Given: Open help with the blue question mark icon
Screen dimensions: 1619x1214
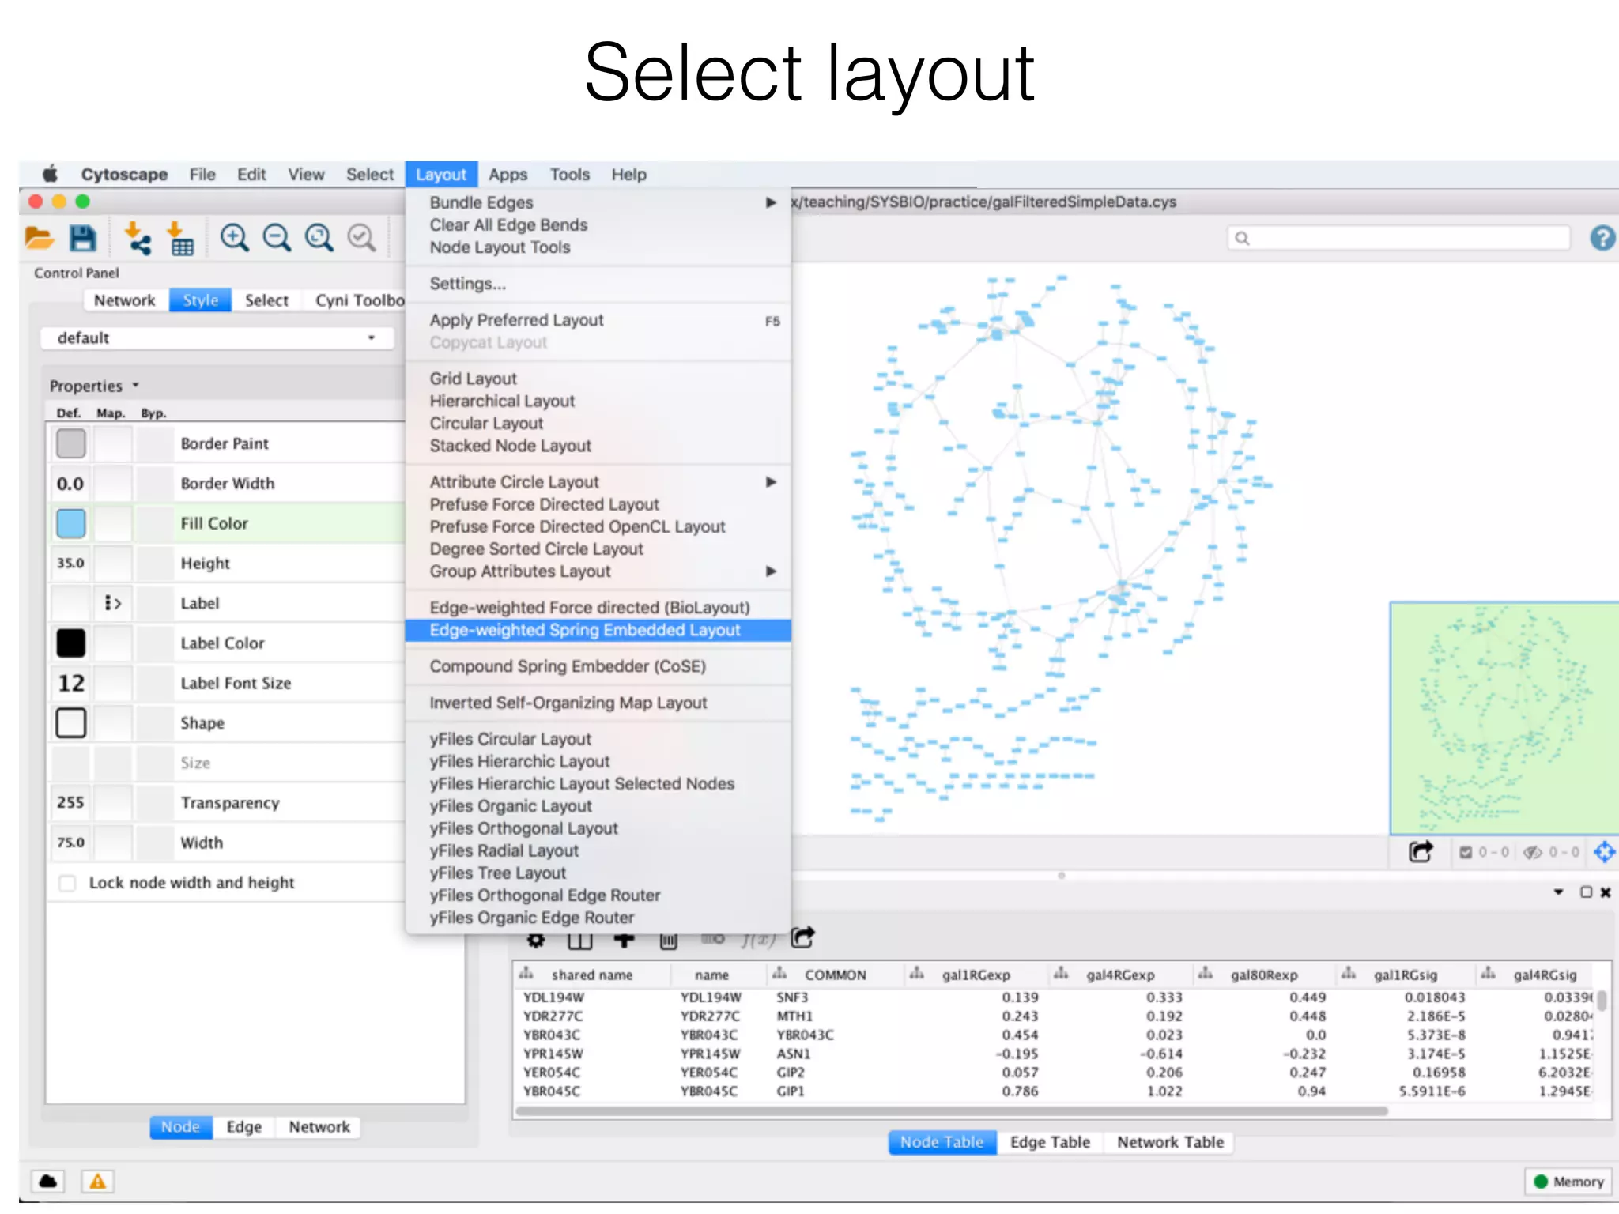Looking at the screenshot, I should click(1602, 238).
